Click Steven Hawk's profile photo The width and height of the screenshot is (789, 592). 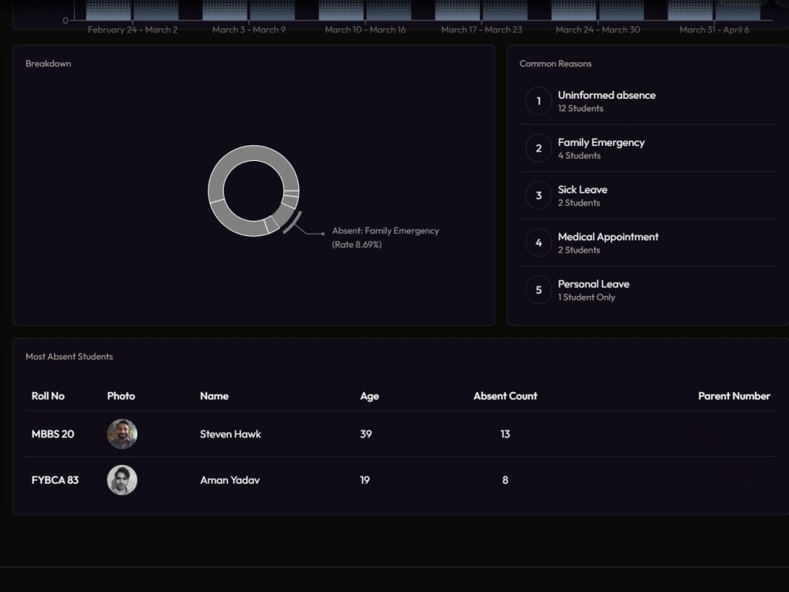pos(122,434)
